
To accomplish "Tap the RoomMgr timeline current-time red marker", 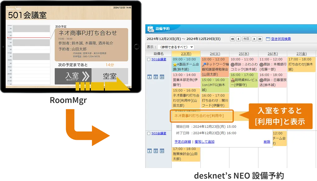I will click(x=29, y=38).
